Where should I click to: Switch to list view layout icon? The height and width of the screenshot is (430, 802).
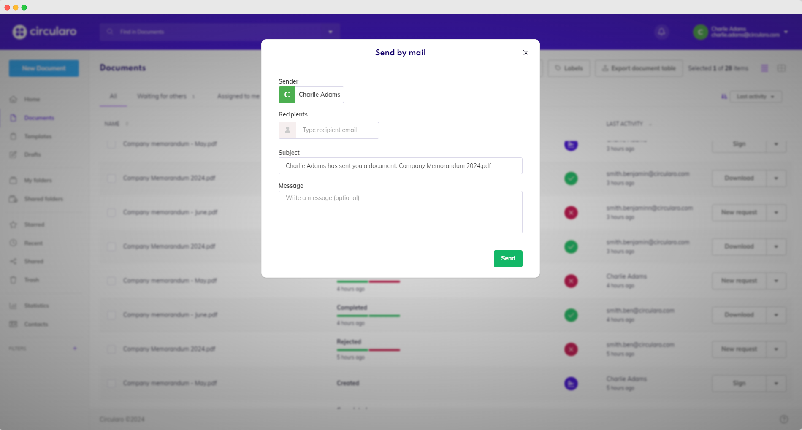[764, 68]
